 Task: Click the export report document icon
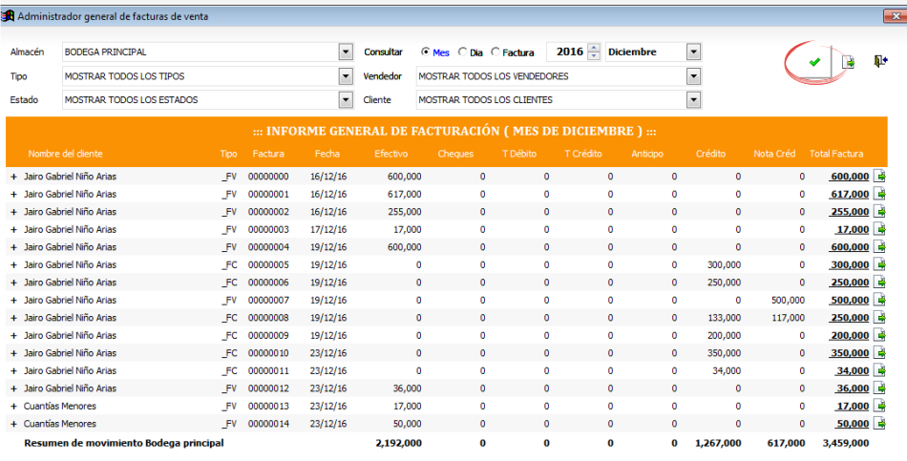click(848, 62)
